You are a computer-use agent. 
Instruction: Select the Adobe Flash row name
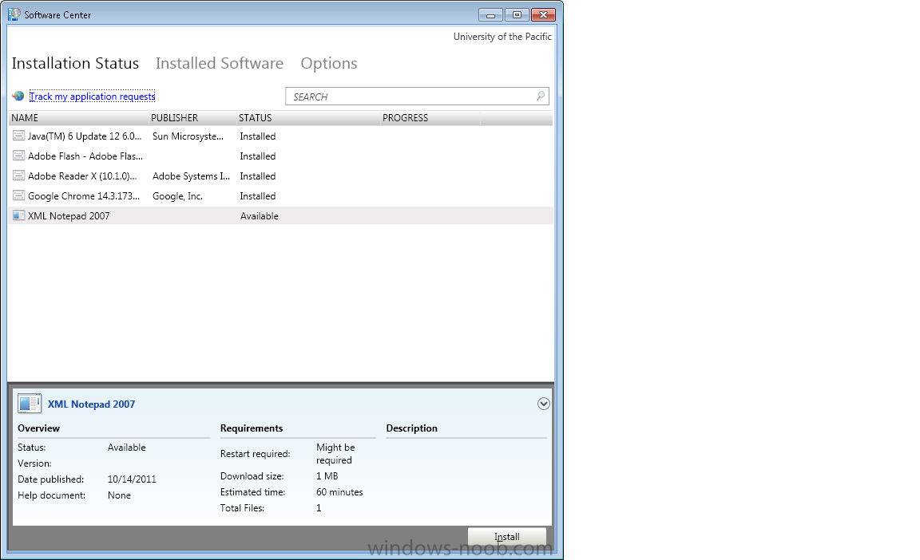(85, 156)
